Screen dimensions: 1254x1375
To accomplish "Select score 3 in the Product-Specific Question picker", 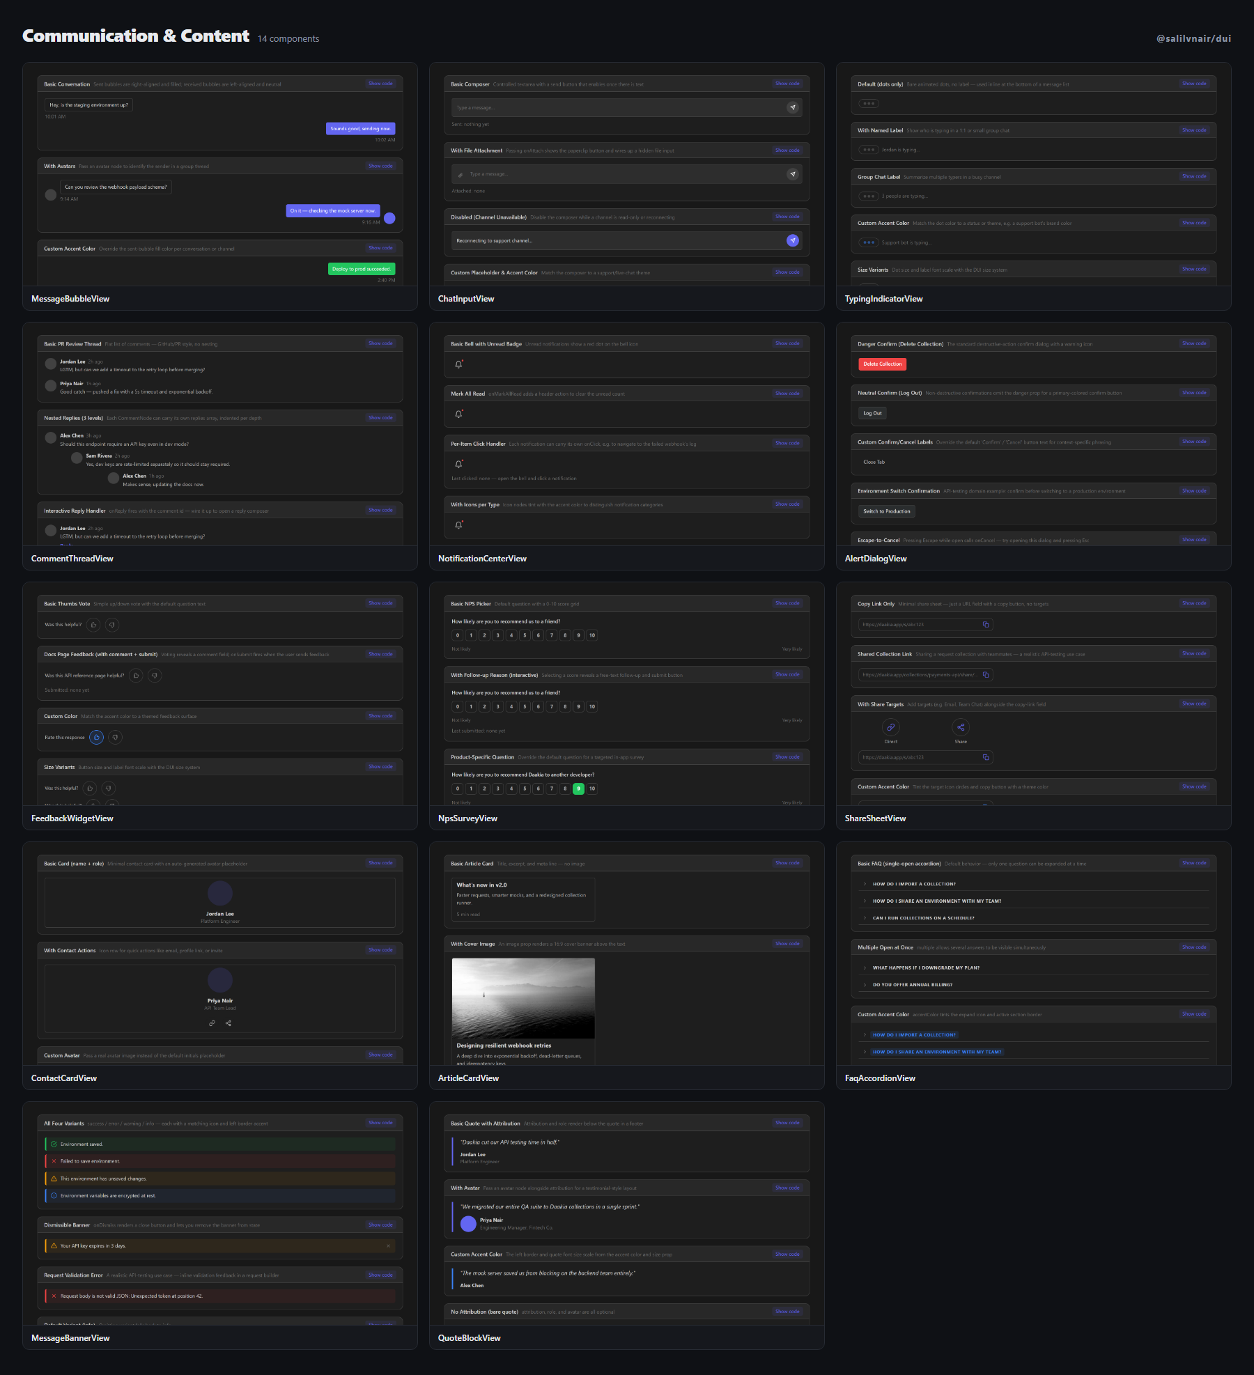I will click(498, 789).
